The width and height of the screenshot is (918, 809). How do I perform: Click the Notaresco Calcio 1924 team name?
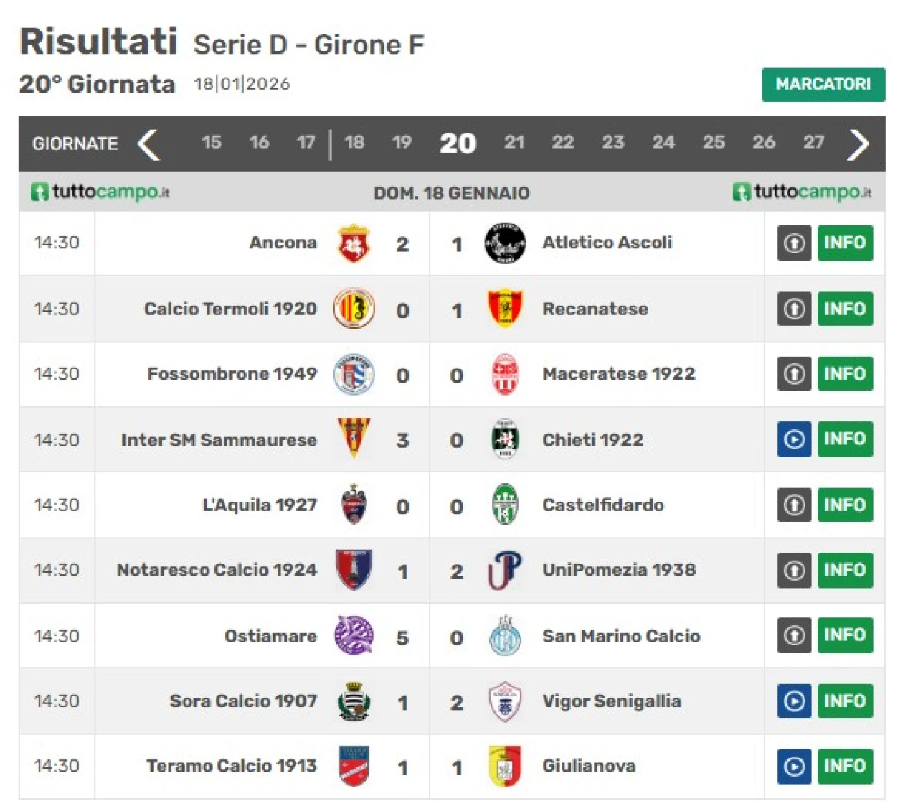pyautogui.click(x=217, y=570)
